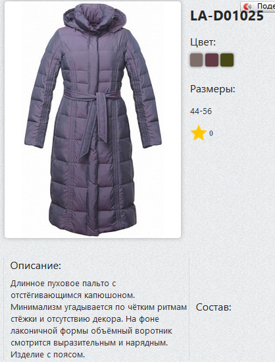This screenshot has width=275, height=362.
Task: Pick the olive green color swatch
Action: click(227, 60)
